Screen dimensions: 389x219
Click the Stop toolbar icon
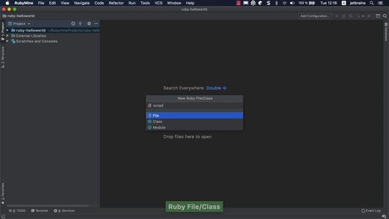(x=369, y=16)
